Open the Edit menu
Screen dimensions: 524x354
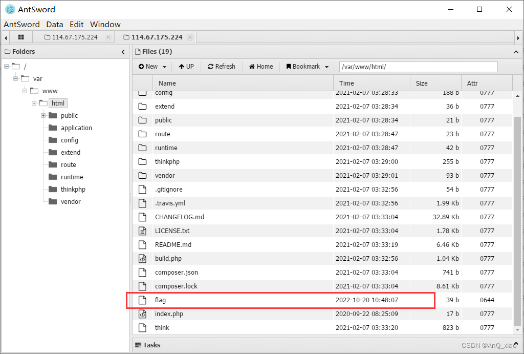pyautogui.click(x=77, y=25)
